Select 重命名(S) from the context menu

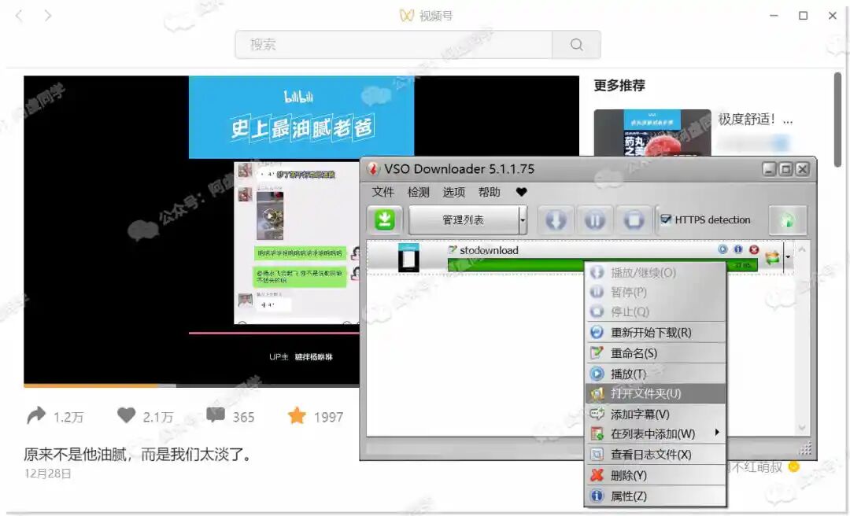click(x=656, y=353)
